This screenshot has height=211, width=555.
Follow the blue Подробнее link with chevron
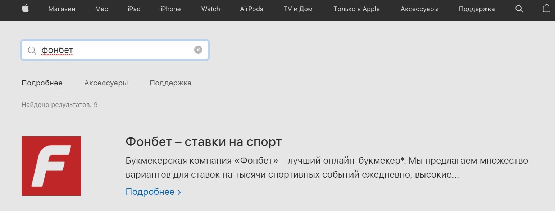[153, 192]
